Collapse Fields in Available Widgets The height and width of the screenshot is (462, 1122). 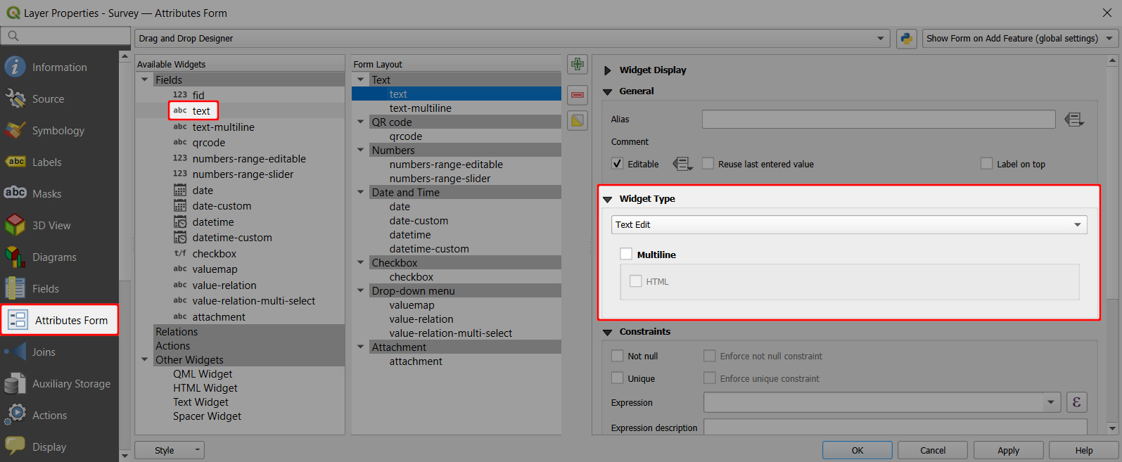[145, 79]
